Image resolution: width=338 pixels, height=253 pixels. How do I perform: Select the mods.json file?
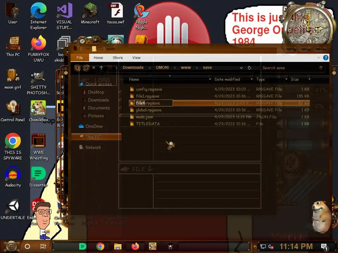click(219, 117)
